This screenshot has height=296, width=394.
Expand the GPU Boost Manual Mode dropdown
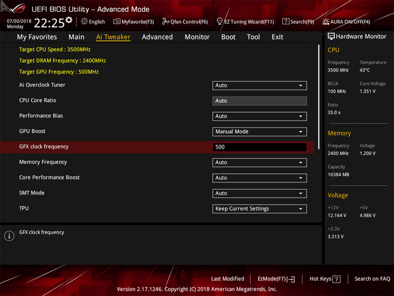259,132
